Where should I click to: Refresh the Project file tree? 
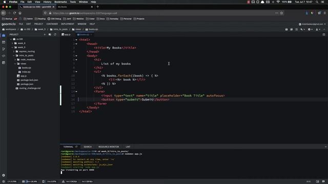coord(55,34)
